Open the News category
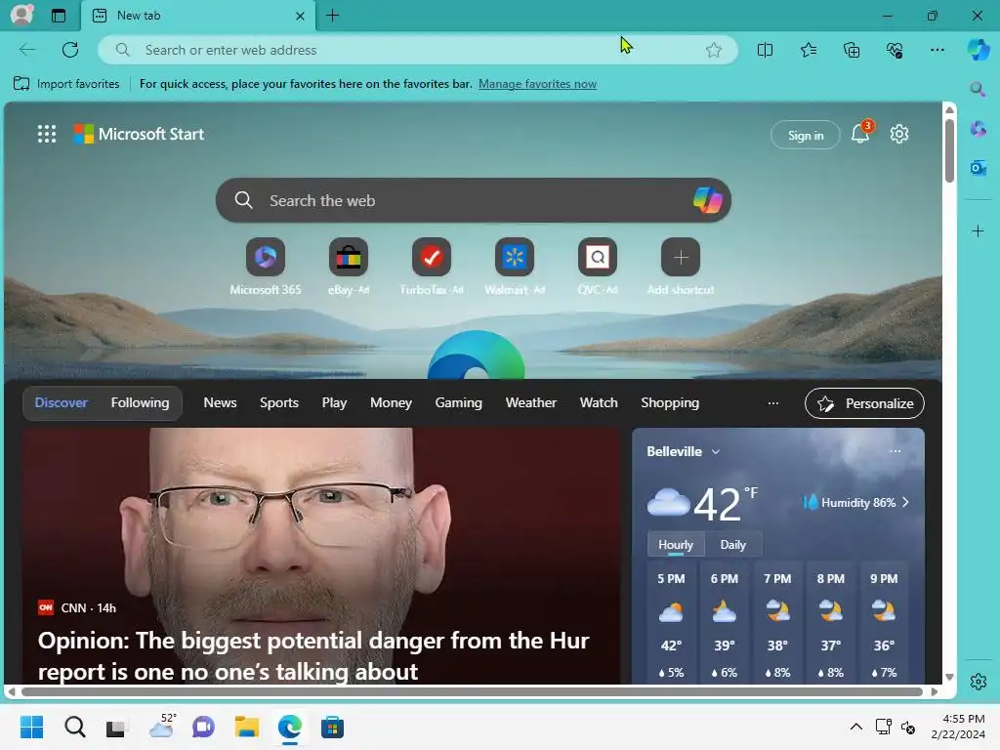The height and width of the screenshot is (750, 1000). point(220,402)
